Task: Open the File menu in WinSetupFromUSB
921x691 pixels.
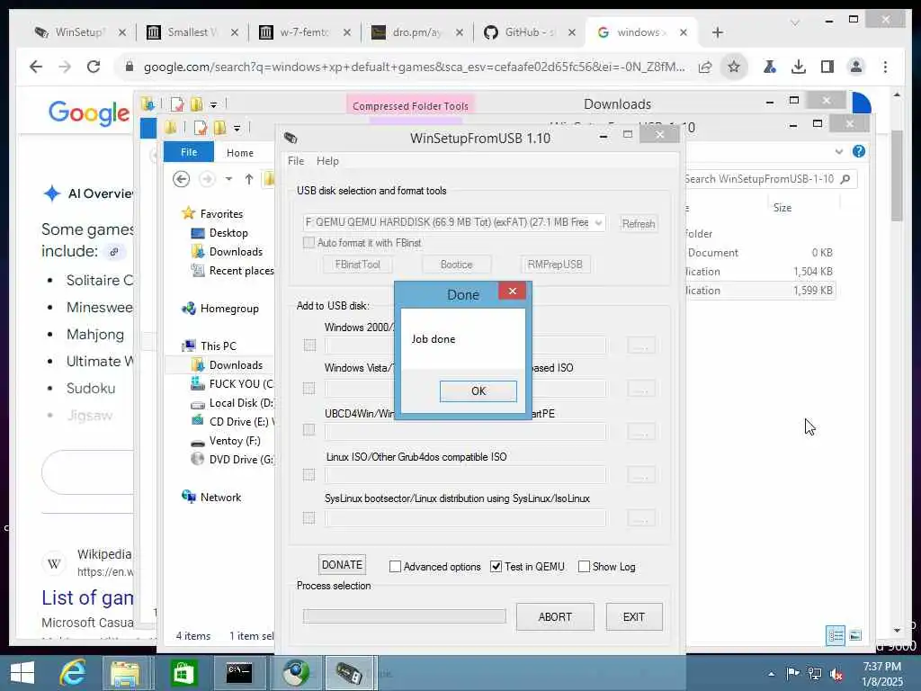Action: [295, 161]
